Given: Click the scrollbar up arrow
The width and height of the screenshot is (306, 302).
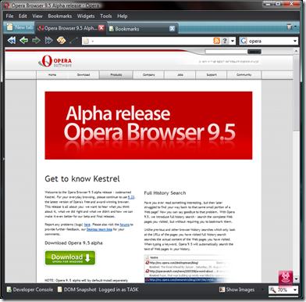Looking at the screenshot, I should (296, 51).
